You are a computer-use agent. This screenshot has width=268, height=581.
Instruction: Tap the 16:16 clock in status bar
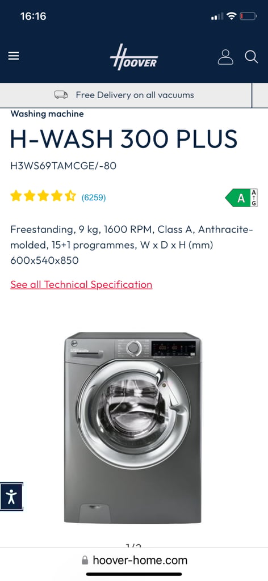point(33,16)
